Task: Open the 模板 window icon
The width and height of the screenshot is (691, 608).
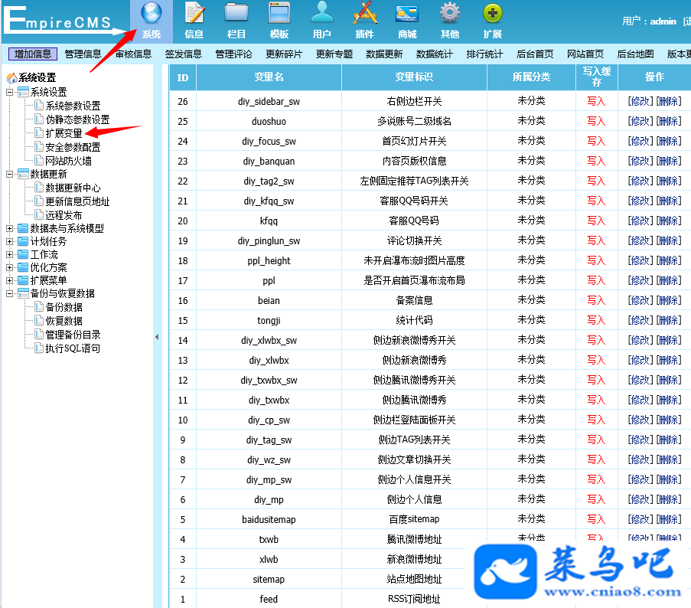Action: point(279,13)
